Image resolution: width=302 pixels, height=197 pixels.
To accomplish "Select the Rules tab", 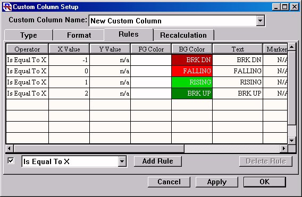I will coord(129,35).
